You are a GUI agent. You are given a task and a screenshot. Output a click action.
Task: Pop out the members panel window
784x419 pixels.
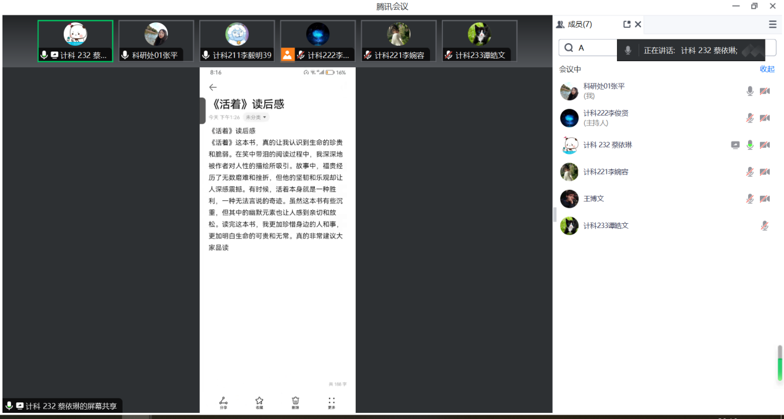(x=627, y=24)
